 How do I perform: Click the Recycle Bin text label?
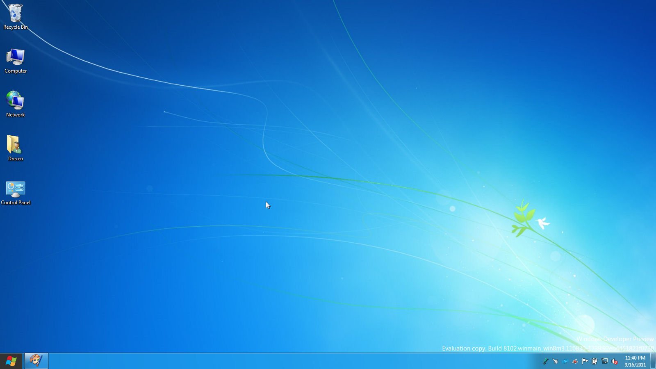(x=16, y=27)
